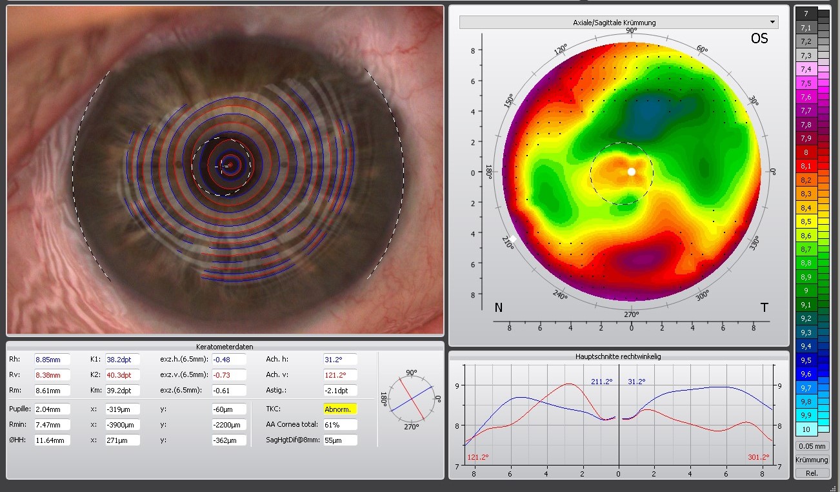Select the K1 field showing 38.2dpt
The height and width of the screenshot is (492, 840).
tap(123, 359)
